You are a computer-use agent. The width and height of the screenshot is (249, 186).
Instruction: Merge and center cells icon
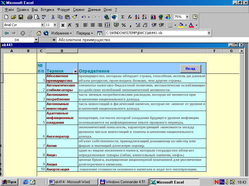tap(107, 25)
